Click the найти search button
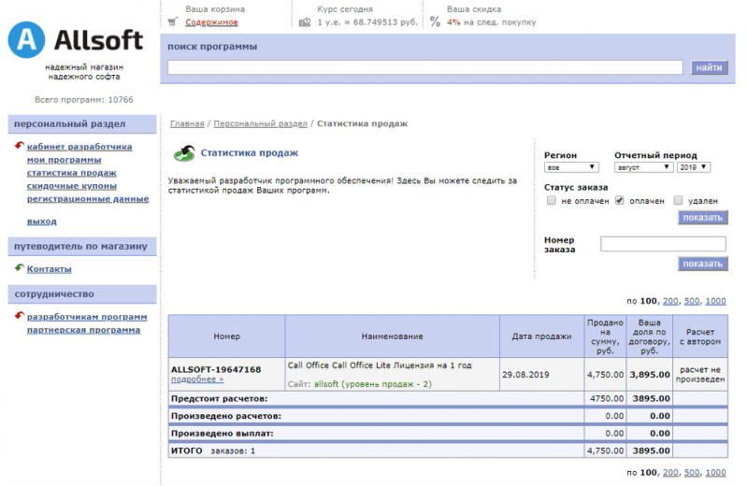The width and height of the screenshot is (748, 486). (x=709, y=67)
